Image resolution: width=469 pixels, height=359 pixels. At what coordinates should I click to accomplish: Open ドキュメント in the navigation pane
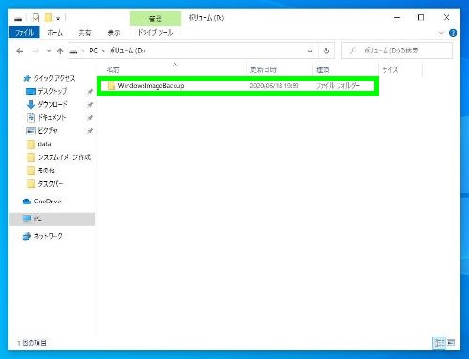(52, 117)
